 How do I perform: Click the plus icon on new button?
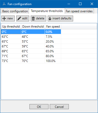(4, 18)
